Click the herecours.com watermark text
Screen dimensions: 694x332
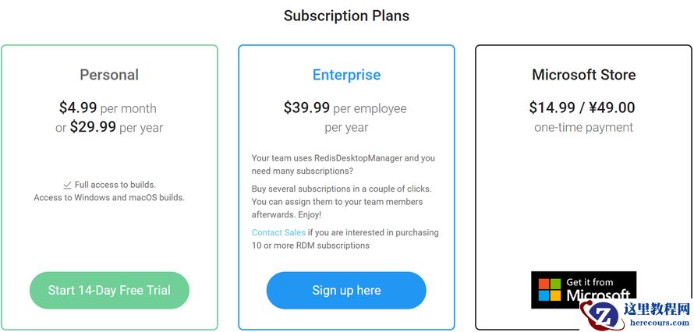coord(656,321)
